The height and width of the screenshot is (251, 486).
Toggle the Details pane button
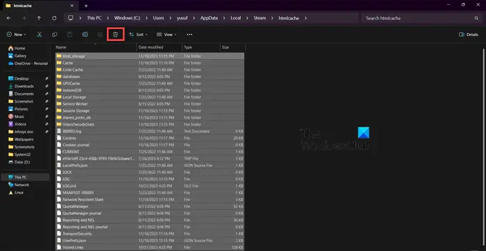click(469, 35)
